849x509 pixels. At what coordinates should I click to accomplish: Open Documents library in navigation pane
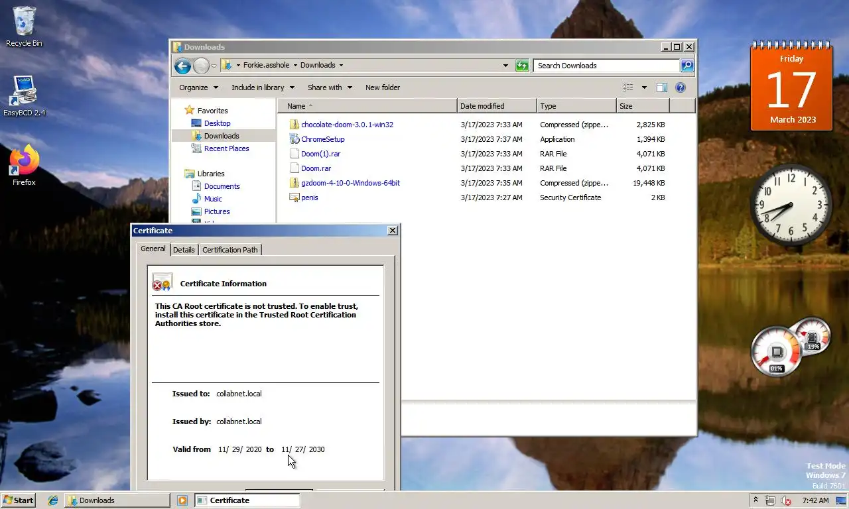(222, 186)
